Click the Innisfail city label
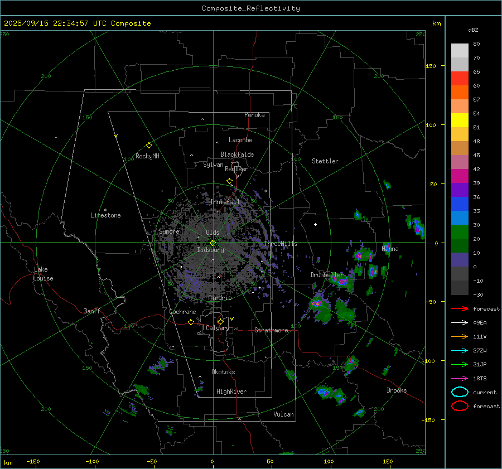 click(x=225, y=202)
